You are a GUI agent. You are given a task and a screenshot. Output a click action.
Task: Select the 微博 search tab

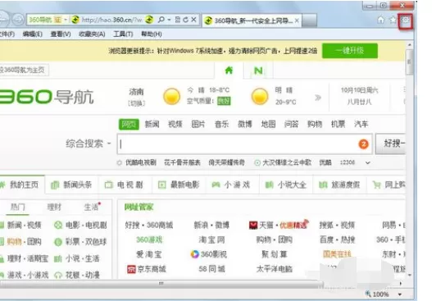click(245, 125)
